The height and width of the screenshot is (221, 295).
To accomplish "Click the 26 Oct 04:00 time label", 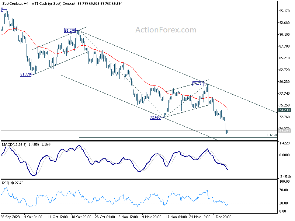I will (105, 217).
